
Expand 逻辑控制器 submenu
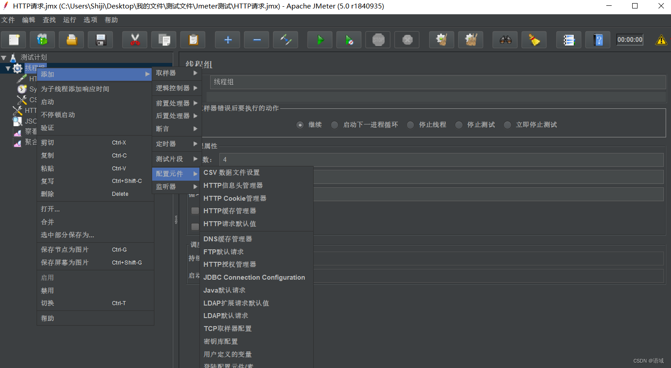click(x=177, y=88)
